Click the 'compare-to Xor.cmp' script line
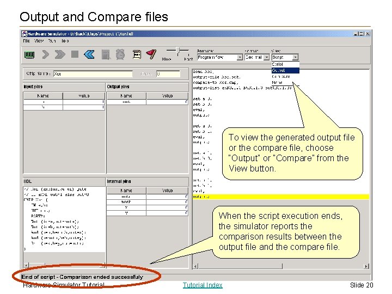392x294 pixels. [216, 83]
